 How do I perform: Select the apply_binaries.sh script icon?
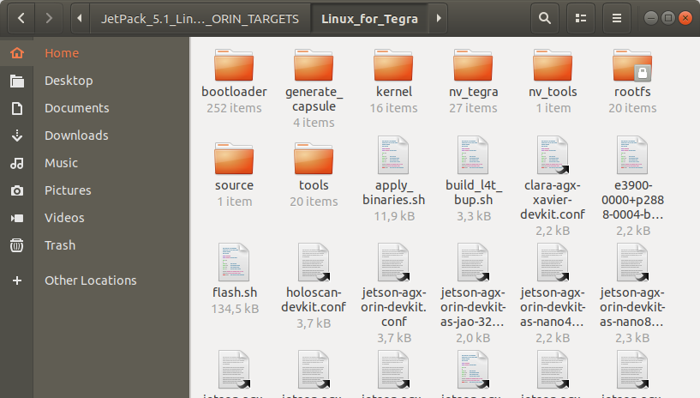click(x=393, y=155)
